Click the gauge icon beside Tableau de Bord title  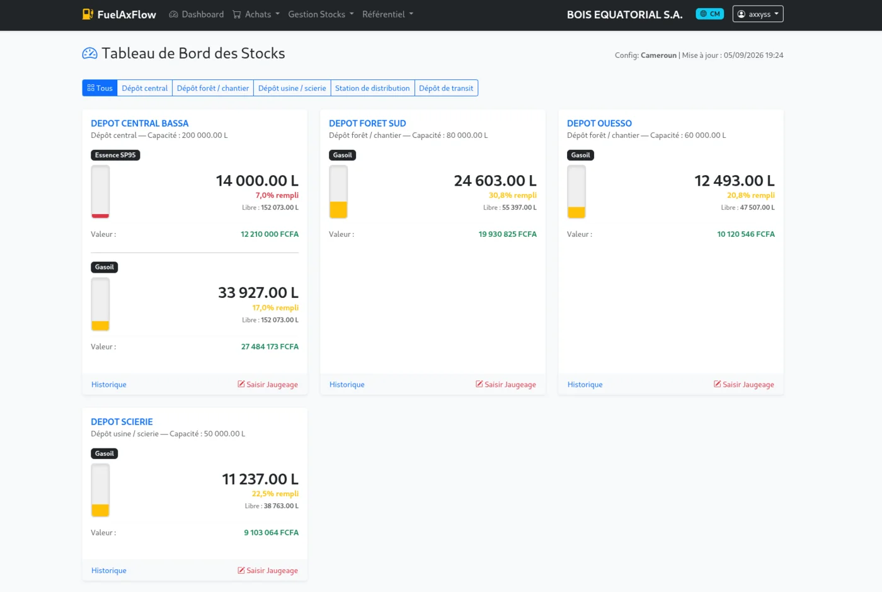pos(90,54)
